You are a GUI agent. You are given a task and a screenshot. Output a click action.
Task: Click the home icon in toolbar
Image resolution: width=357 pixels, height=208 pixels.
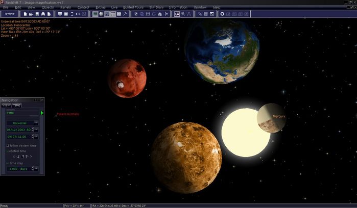coord(160,14)
